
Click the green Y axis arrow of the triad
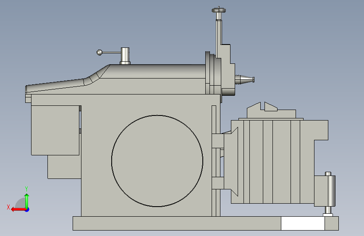point(27,201)
